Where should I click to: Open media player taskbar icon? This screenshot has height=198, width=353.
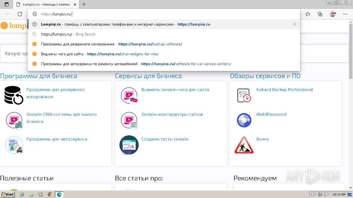pos(41,194)
